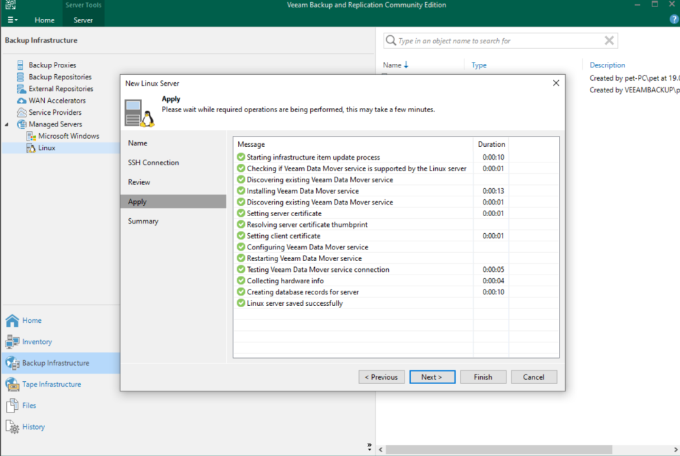Click the Tape Infrastructure icon
This screenshot has width=680, height=456.
point(12,384)
